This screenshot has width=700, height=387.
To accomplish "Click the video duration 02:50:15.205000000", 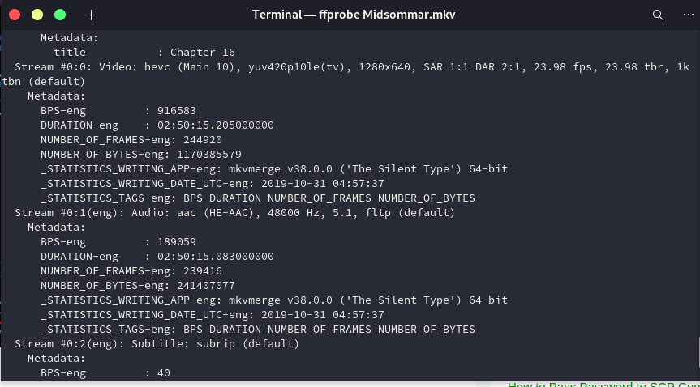I will 216,125.
